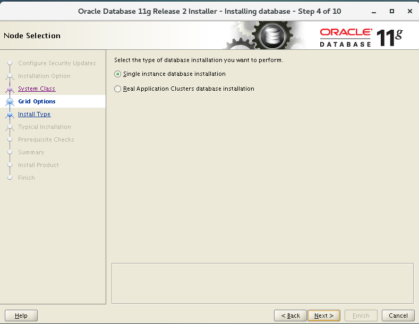Click the Next button
419x324 pixels.
click(324, 316)
